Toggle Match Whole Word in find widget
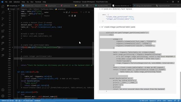The width and height of the screenshot is (181, 102). (67, 12)
